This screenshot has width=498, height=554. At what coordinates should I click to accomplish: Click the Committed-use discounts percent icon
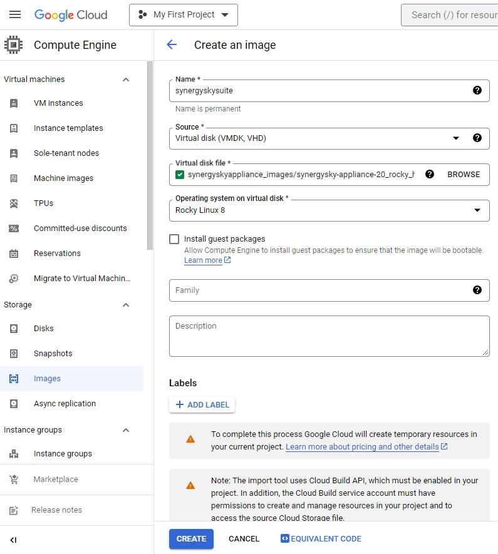pos(14,228)
